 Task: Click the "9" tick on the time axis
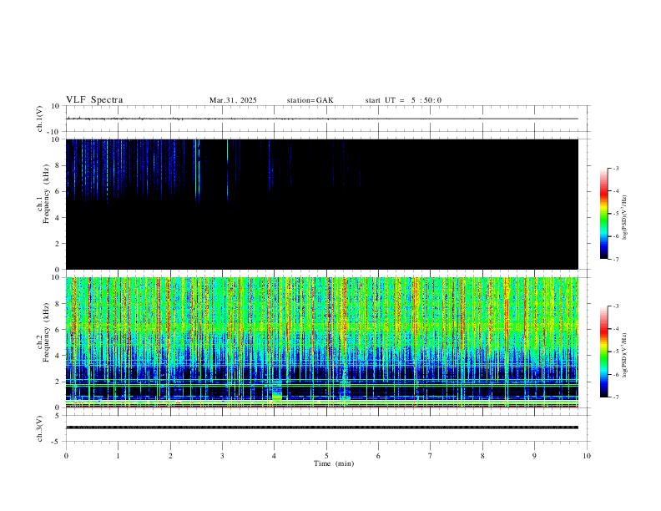(534, 456)
